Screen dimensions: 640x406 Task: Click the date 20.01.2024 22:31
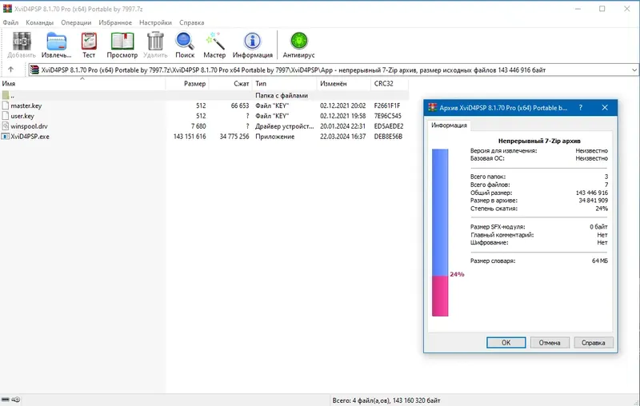[343, 126]
